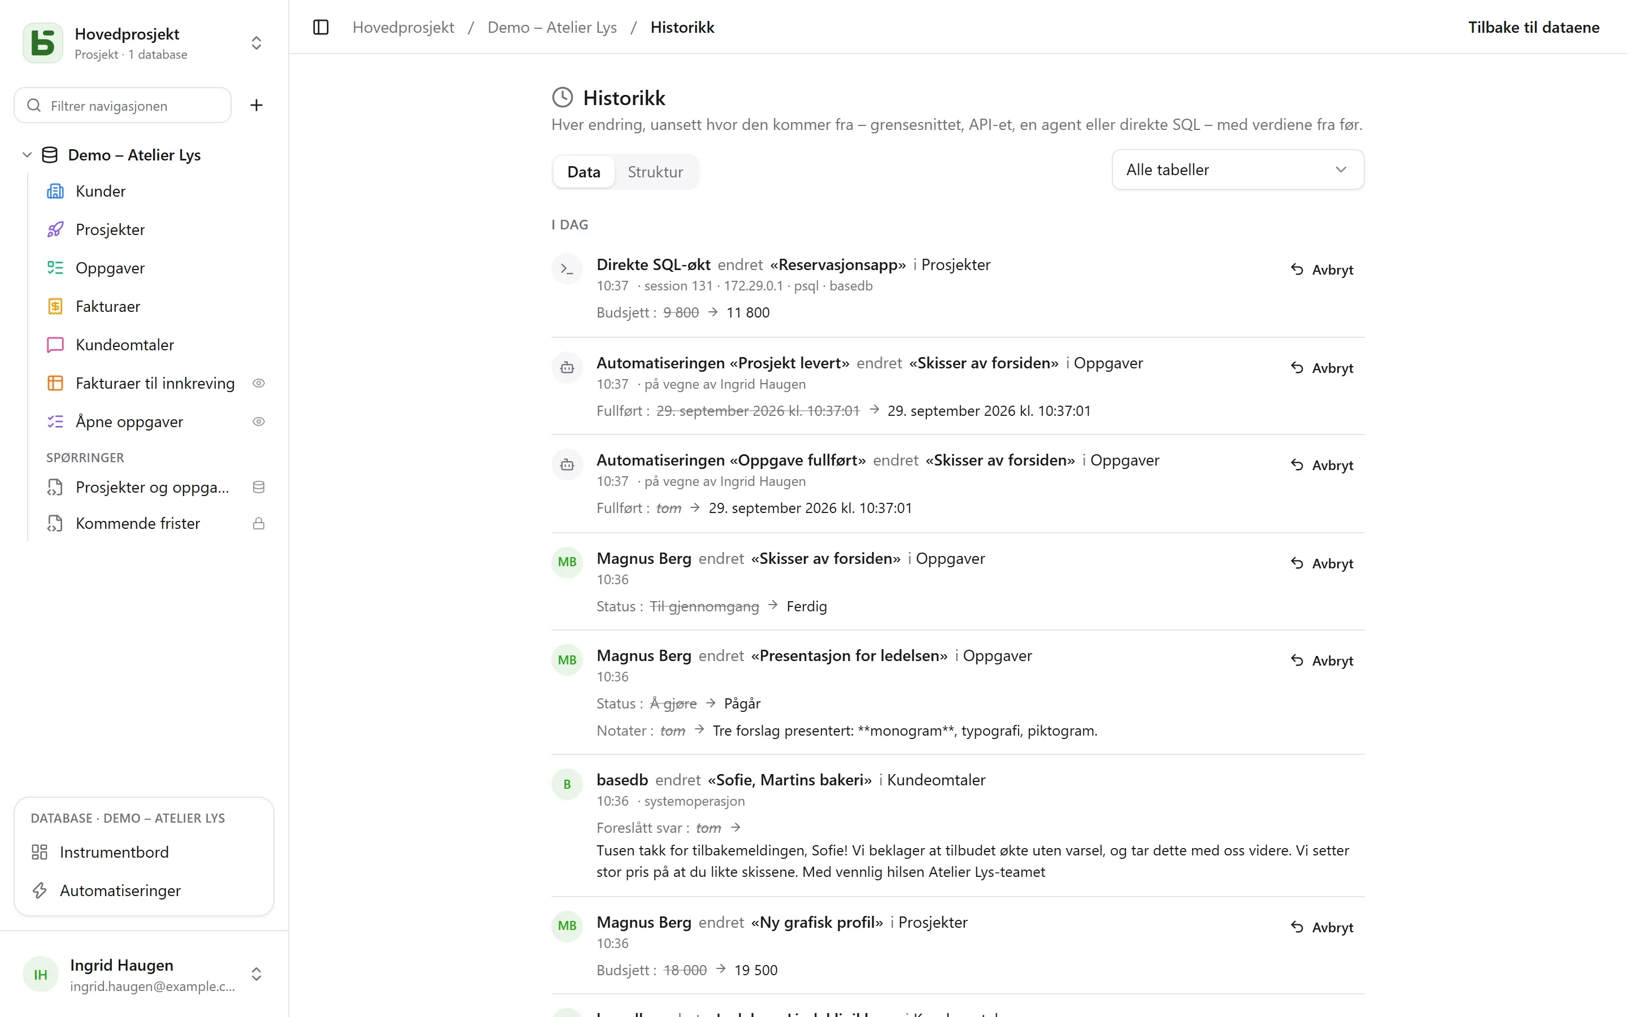
Task: Click the plus icon next to navigation filter
Action: click(x=256, y=105)
